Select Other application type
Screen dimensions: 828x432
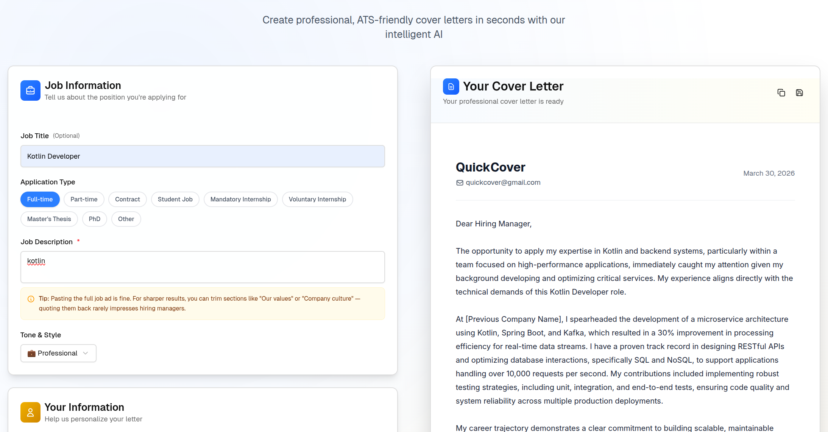click(126, 219)
